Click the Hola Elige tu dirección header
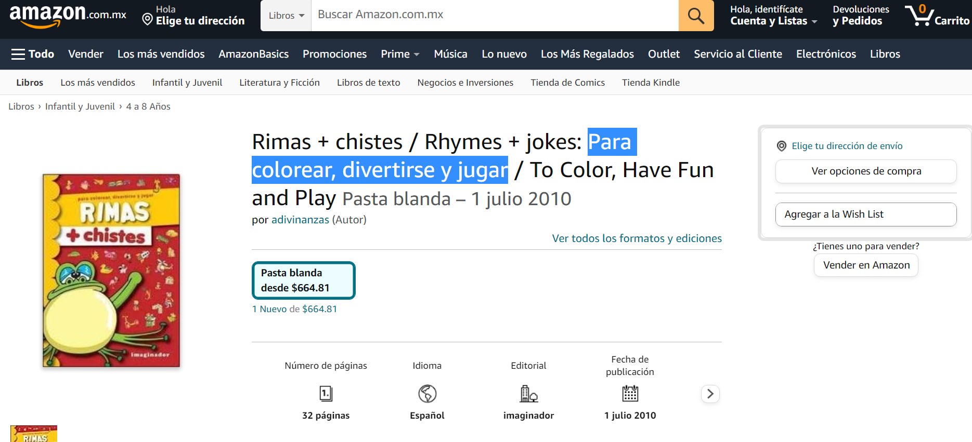The image size is (972, 442). click(193, 16)
